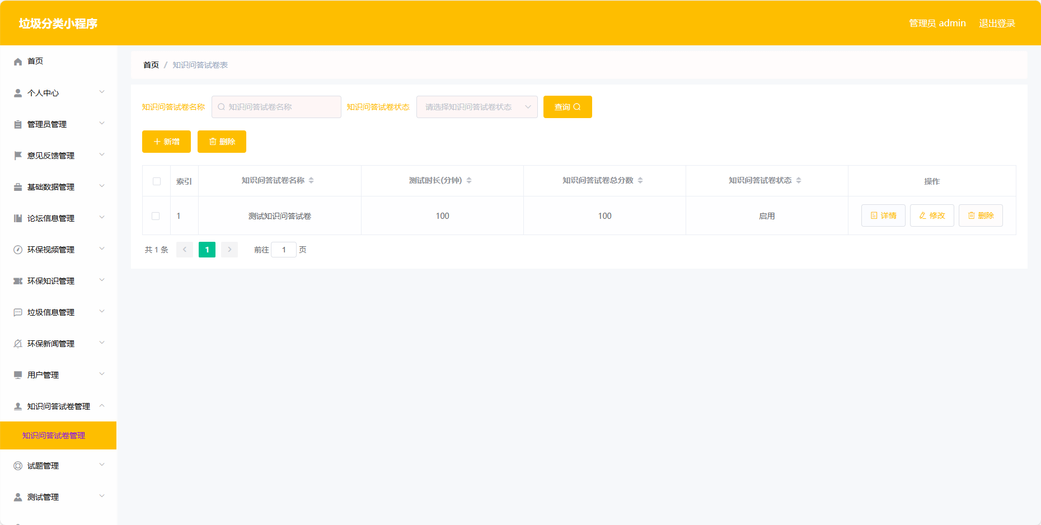Go to next page arrow

click(x=229, y=250)
